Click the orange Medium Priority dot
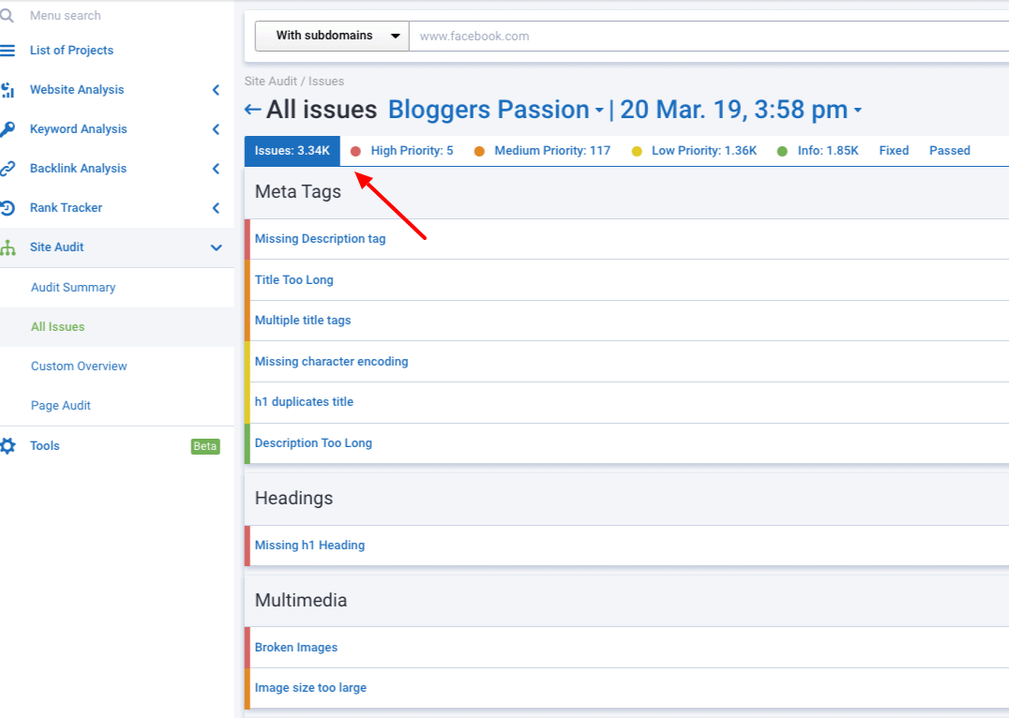Viewport: 1009px width, 718px height. point(479,152)
